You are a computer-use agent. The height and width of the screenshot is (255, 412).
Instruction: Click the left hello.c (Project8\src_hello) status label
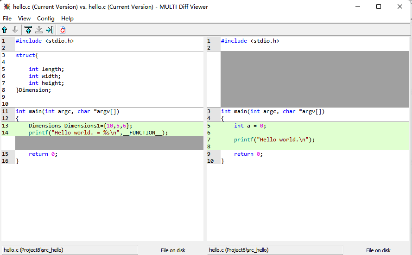[33, 250]
